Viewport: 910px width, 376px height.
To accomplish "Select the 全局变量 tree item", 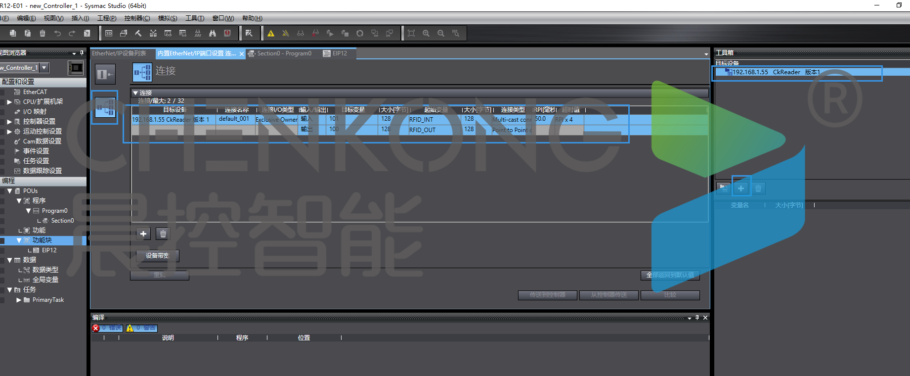I will 45,280.
